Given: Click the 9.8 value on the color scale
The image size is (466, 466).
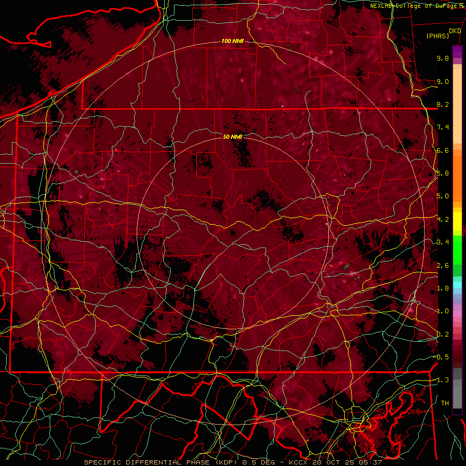Looking at the screenshot, I should point(443,58).
